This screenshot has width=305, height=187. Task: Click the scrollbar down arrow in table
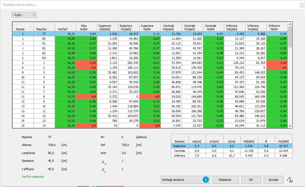(x=290, y=126)
